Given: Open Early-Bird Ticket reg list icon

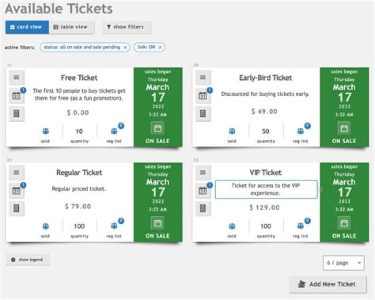Looking at the screenshot, I should [x=301, y=131].
